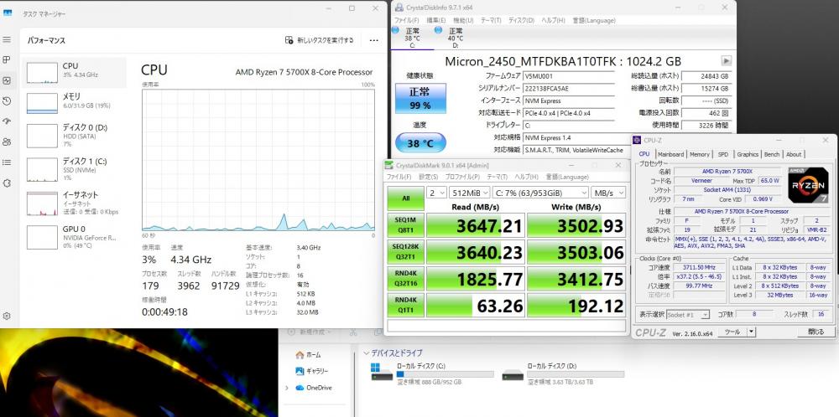Open ギャラリー in Explorer navigation pane

click(312, 371)
